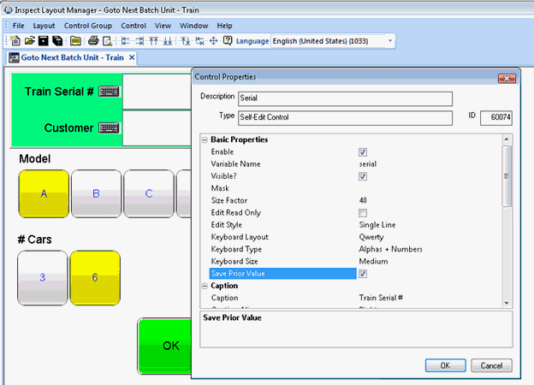
Task: Collapse the Caption section
Action: pyautogui.click(x=205, y=286)
